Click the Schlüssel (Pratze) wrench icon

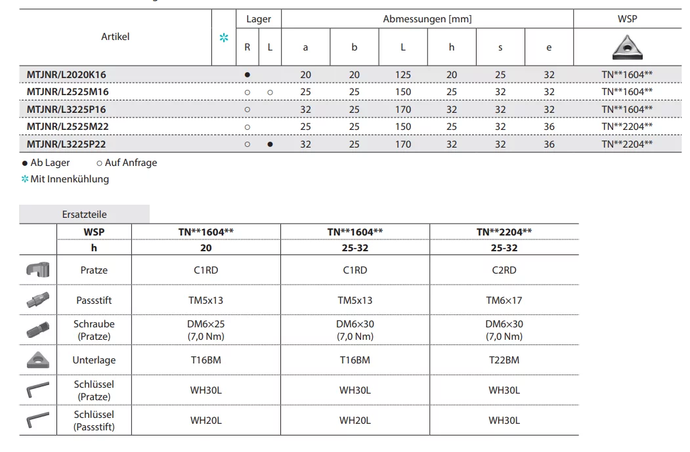point(37,390)
